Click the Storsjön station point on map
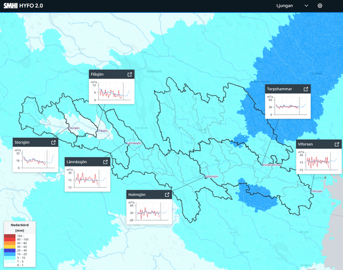The width and height of the screenshot is (343, 270). point(68,128)
